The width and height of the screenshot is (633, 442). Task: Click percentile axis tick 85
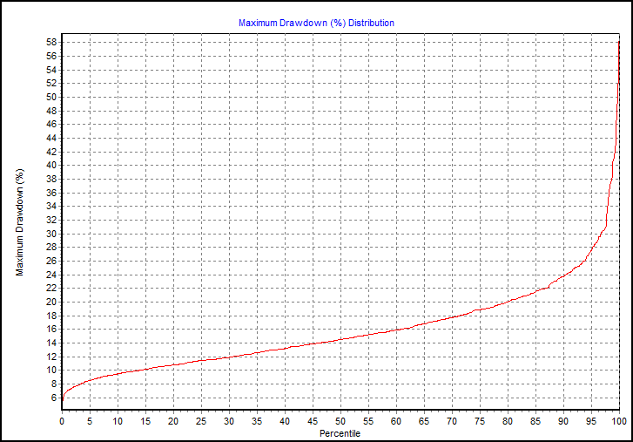click(x=535, y=421)
